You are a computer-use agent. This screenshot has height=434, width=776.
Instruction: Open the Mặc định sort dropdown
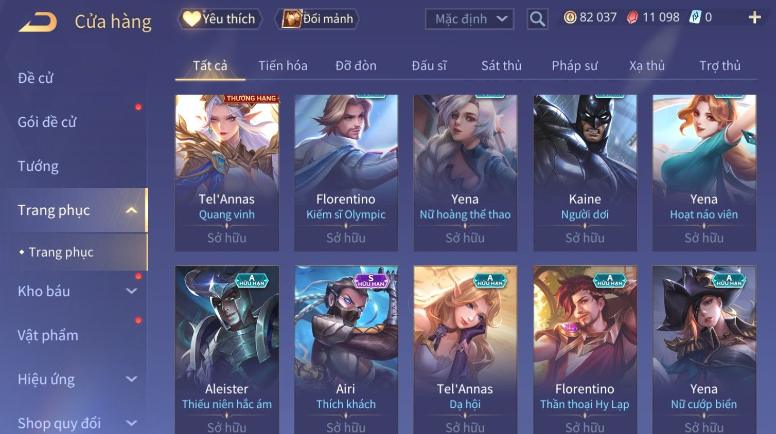(469, 19)
